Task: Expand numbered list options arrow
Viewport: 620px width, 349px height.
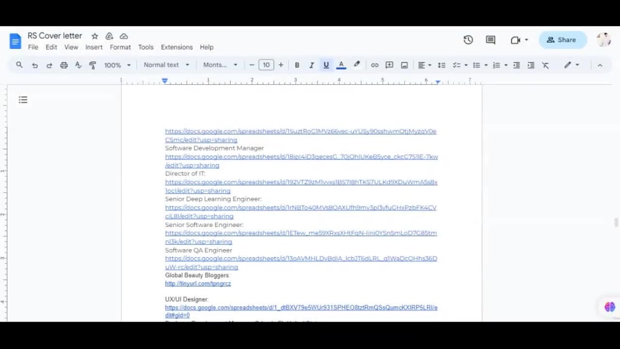Action: (506, 65)
